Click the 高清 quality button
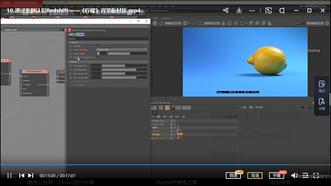331x186 pixels. 255,176
